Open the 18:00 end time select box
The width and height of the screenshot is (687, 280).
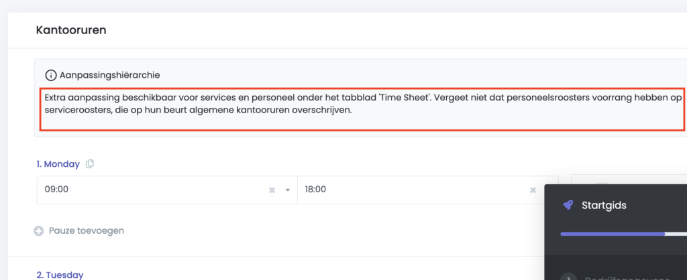click(416, 190)
